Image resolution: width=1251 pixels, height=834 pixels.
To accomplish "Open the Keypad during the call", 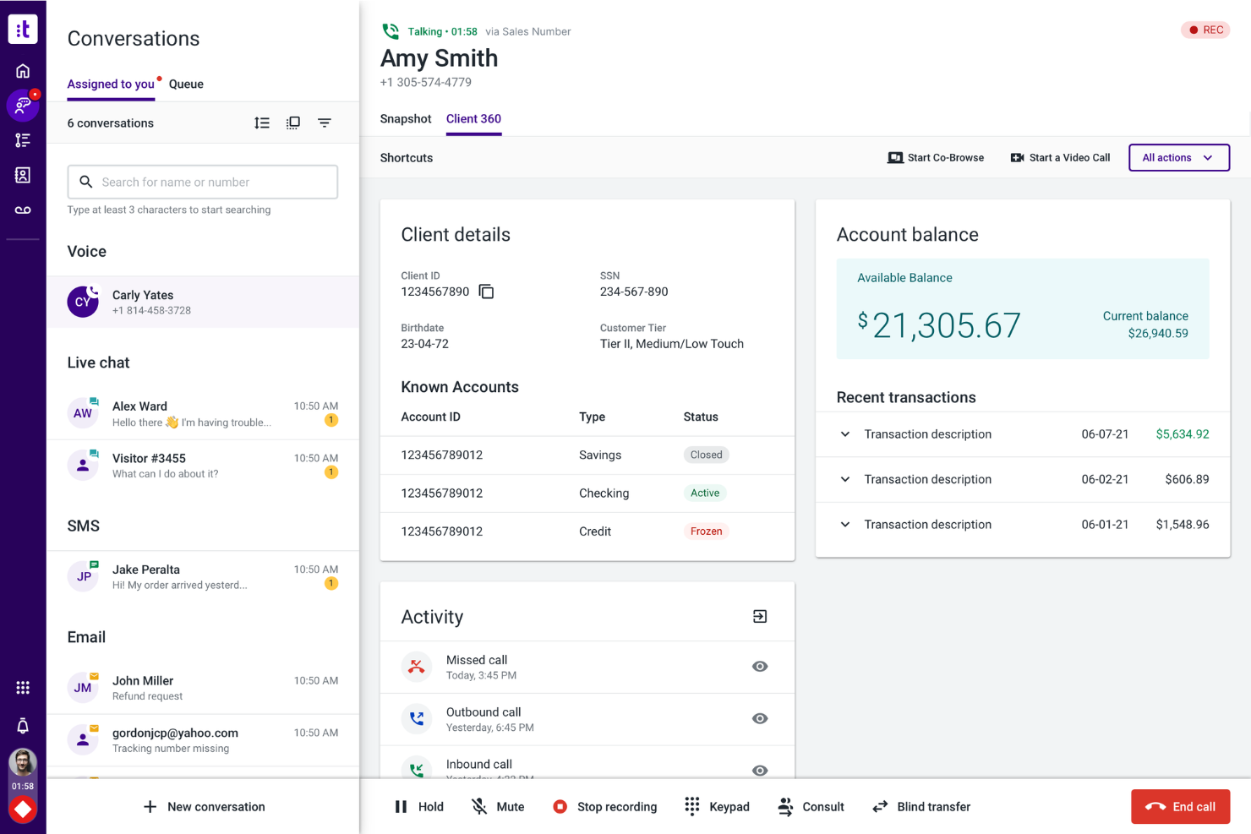I will tap(716, 806).
